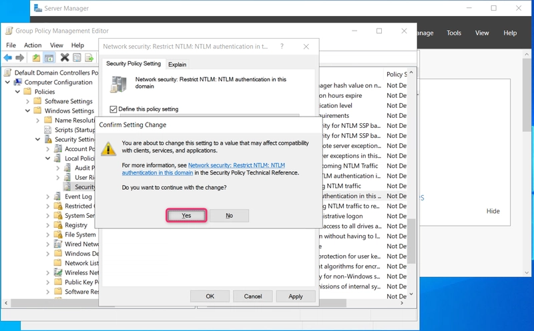Click the File System node icon
Image resolution: width=534 pixels, height=331 pixels.
click(58, 234)
